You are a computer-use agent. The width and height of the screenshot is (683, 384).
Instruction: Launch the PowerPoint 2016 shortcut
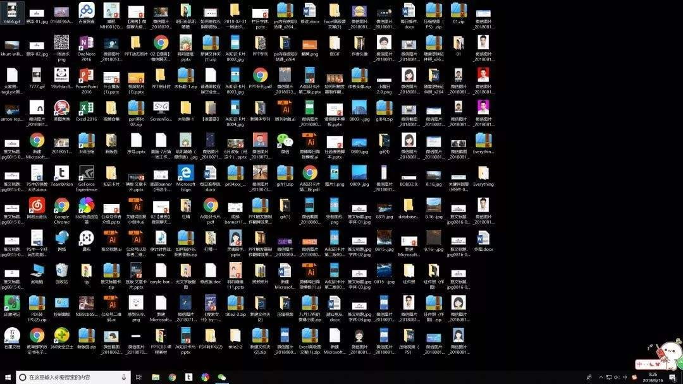(87, 76)
